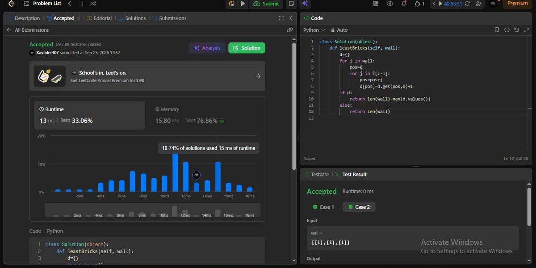Open the Solutions tab
This screenshot has height=268, width=536.
pos(132,18)
